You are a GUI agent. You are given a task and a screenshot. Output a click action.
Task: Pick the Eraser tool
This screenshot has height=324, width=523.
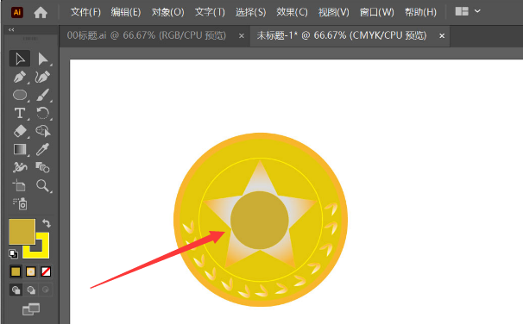coord(20,131)
